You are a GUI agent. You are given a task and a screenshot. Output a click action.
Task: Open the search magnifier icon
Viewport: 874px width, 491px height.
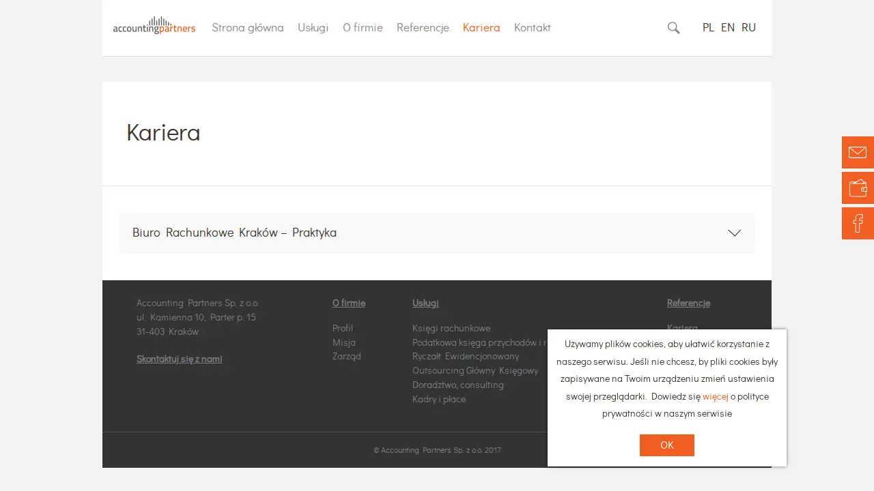pyautogui.click(x=673, y=28)
